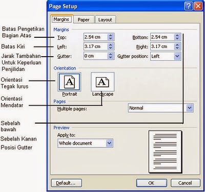Click the Apply to: label
The width and height of the screenshot is (205, 192).
pos(66,135)
